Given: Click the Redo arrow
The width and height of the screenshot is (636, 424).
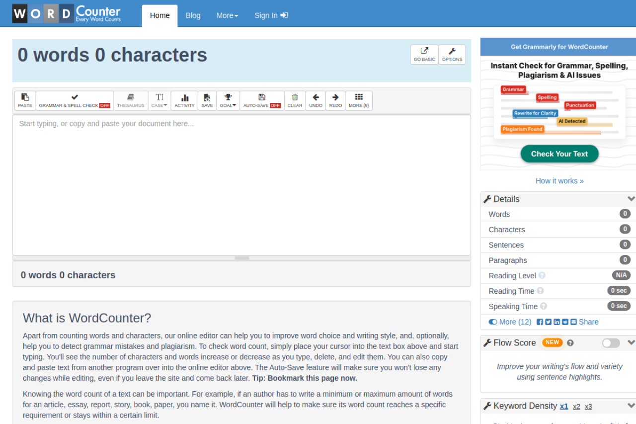Looking at the screenshot, I should click(335, 100).
